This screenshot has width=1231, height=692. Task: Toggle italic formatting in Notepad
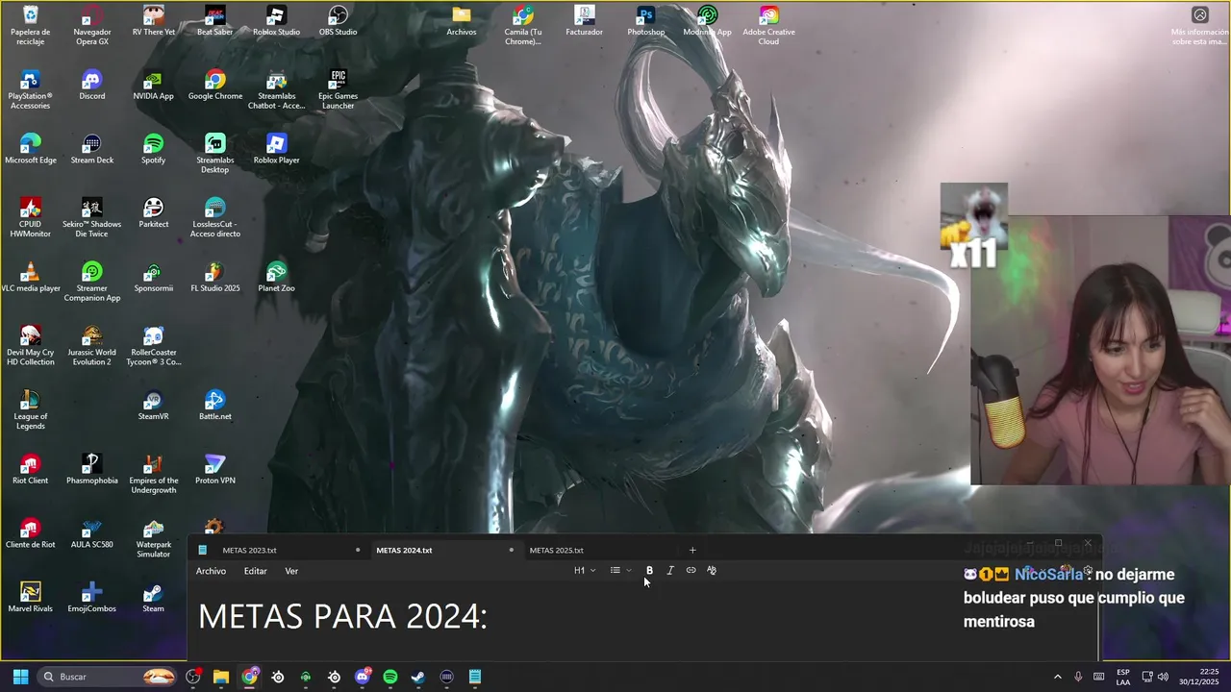click(670, 571)
